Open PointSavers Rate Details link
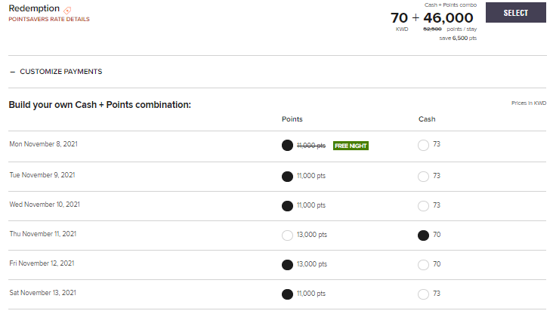 pyautogui.click(x=48, y=19)
